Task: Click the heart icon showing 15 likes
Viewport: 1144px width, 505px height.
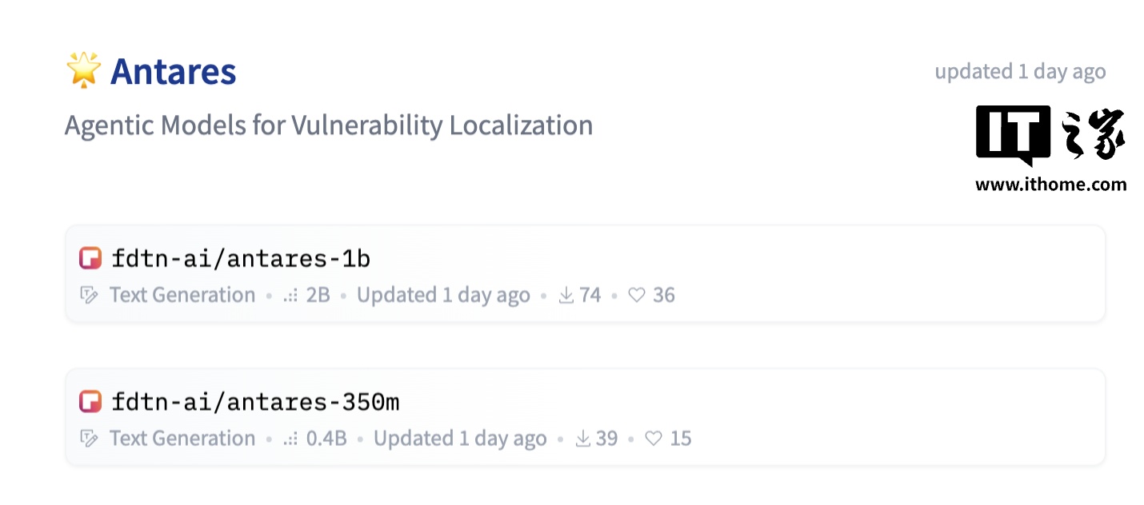Action: click(x=654, y=439)
